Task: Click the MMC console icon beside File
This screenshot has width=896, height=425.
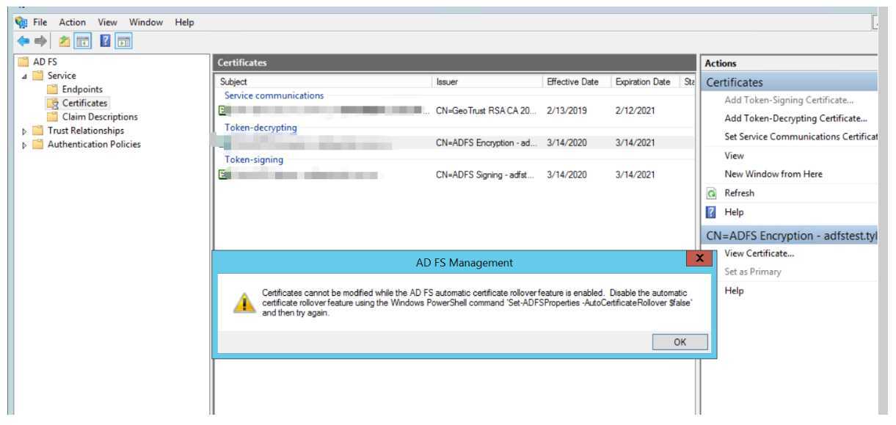Action: (x=21, y=22)
